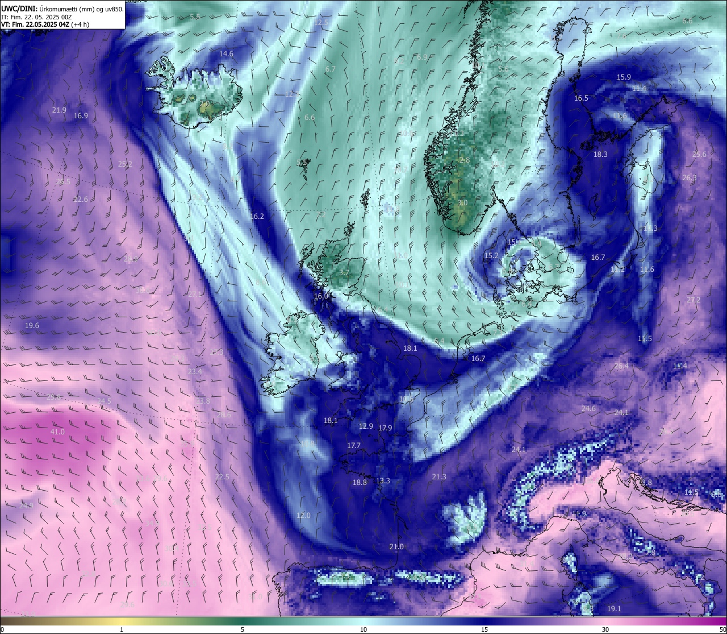Image resolution: width=727 pixels, height=634 pixels.
Task: Click the 3.0 value over southern Norway
Action: click(462, 203)
